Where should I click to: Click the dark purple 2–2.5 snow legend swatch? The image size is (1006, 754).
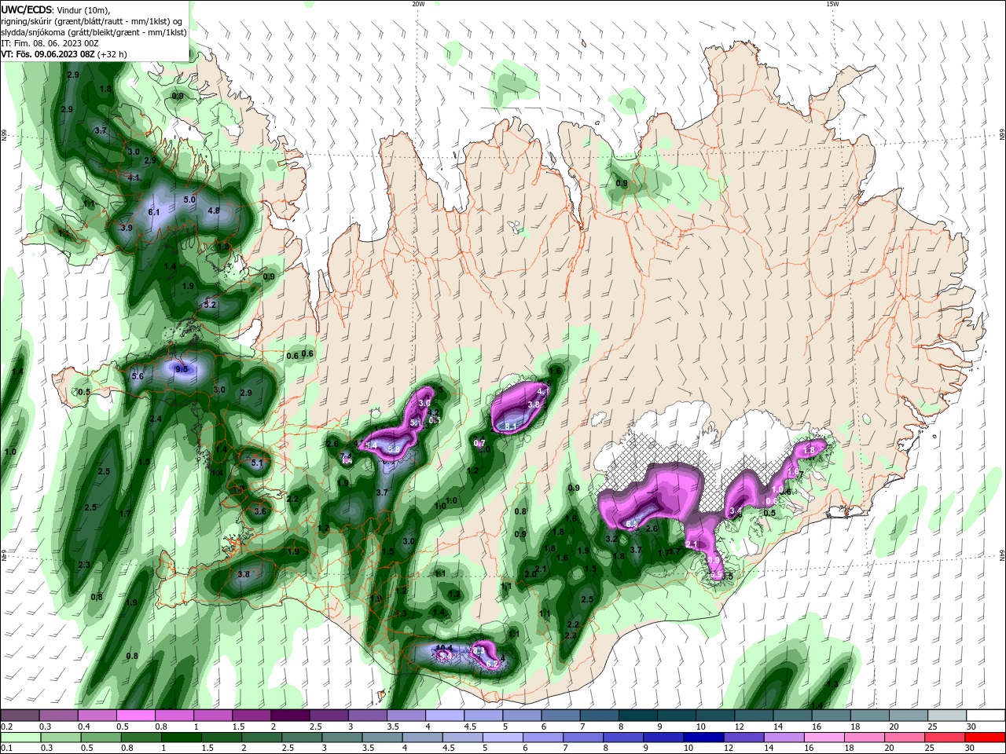[290, 716]
